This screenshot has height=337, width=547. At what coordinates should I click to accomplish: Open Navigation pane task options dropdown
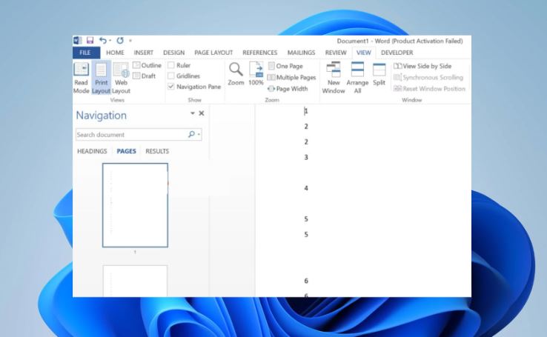(x=192, y=113)
